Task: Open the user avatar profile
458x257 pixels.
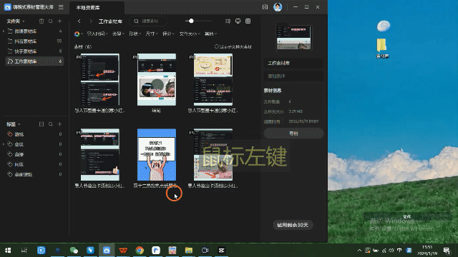Action: 278,6
